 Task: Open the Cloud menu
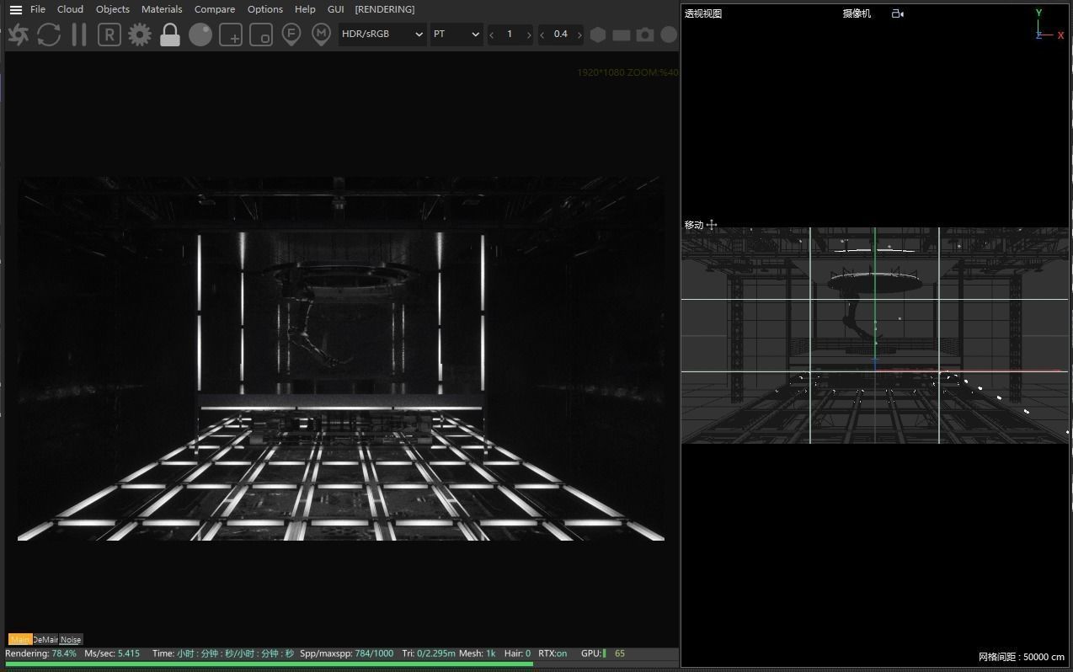click(x=70, y=9)
